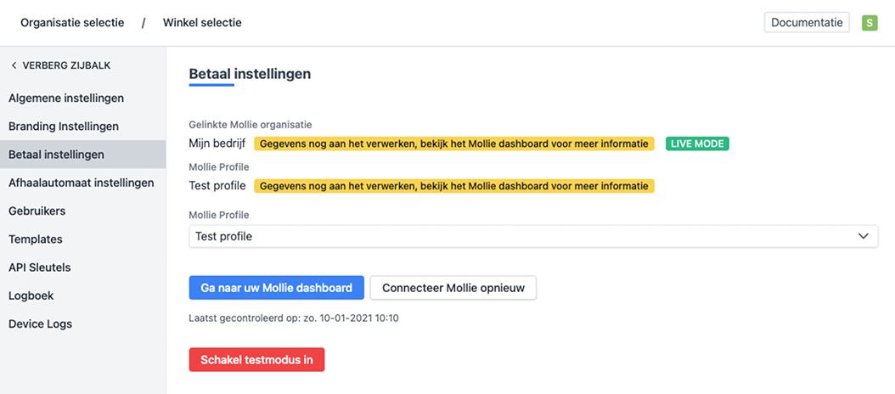Open Afhaalautomaat instellingen page
The height and width of the screenshot is (394, 895).
(x=81, y=183)
